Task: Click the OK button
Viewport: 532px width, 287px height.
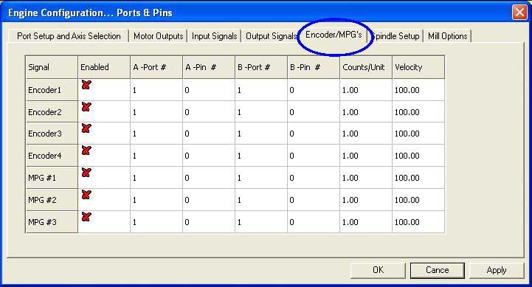Action: click(378, 270)
